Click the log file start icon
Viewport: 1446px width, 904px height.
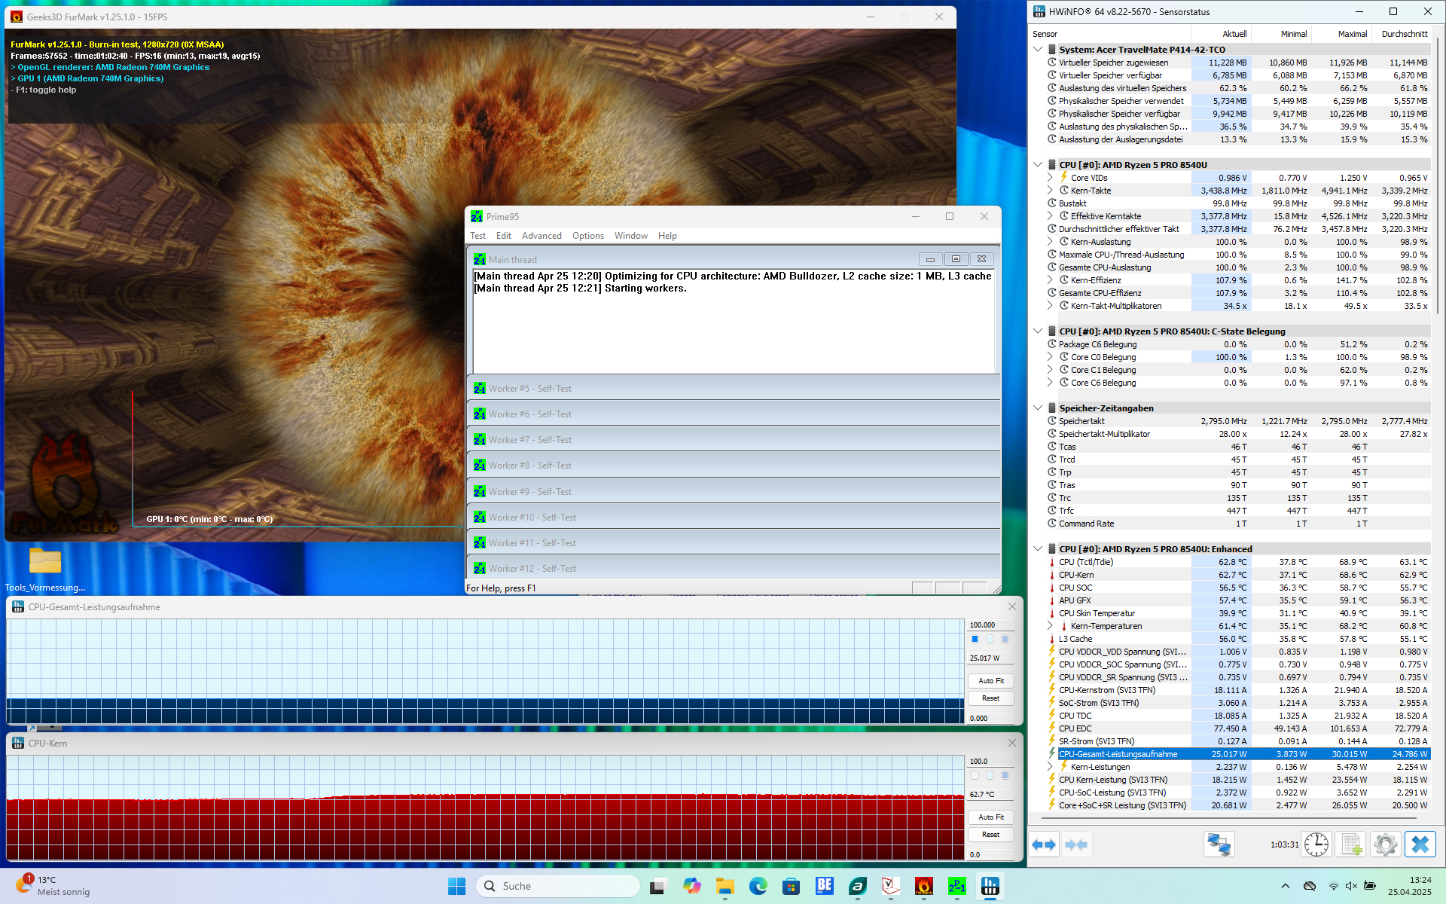point(1350,844)
